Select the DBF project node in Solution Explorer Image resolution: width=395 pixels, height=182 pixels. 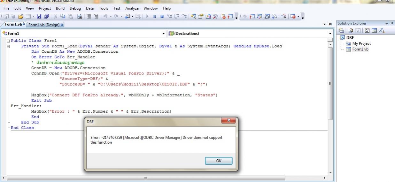click(x=350, y=38)
